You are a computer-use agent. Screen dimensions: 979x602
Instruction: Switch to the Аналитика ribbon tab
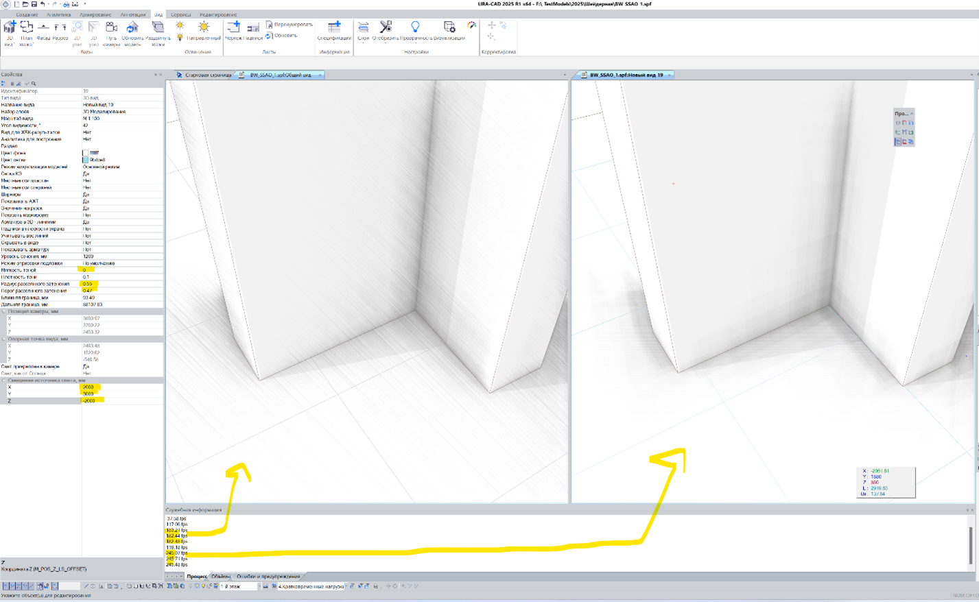tap(58, 14)
